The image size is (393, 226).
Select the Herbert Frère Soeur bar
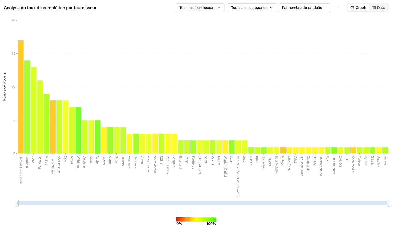[x=21, y=97]
